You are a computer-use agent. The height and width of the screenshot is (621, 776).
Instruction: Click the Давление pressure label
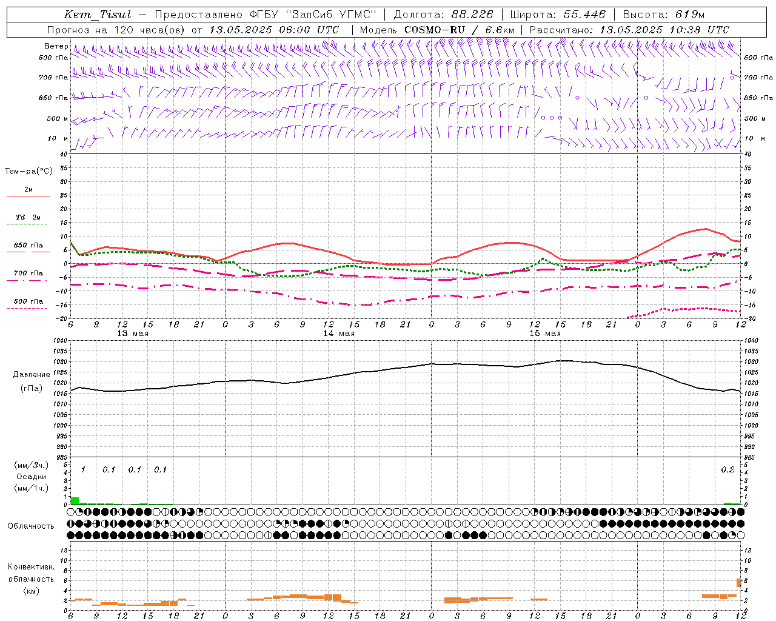pos(32,375)
